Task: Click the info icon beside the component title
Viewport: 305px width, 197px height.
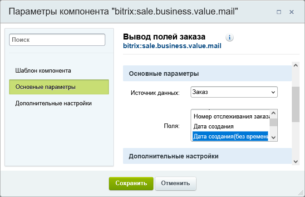Action: 230,37
